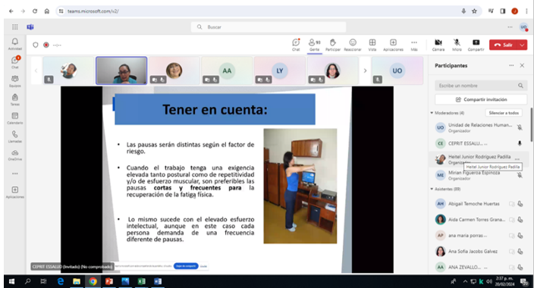Open File Explorer from the taskbar

click(x=77, y=281)
